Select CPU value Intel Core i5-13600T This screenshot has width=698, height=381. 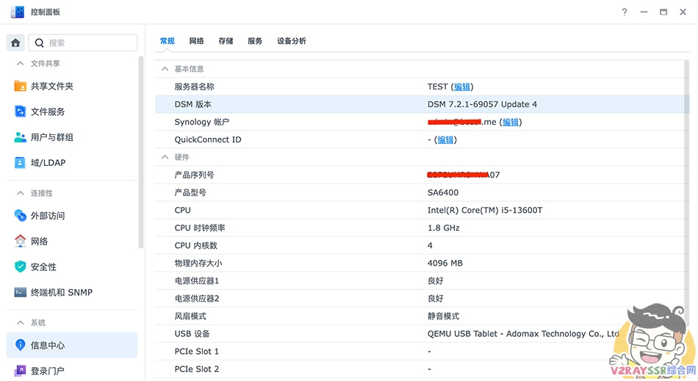coord(485,210)
